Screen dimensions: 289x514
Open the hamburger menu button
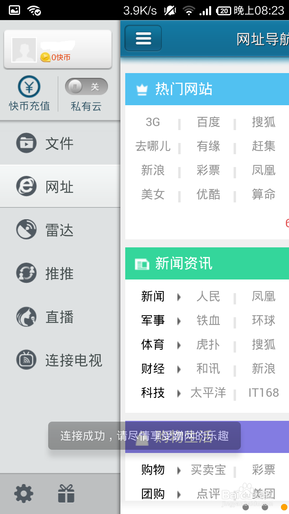(x=143, y=38)
